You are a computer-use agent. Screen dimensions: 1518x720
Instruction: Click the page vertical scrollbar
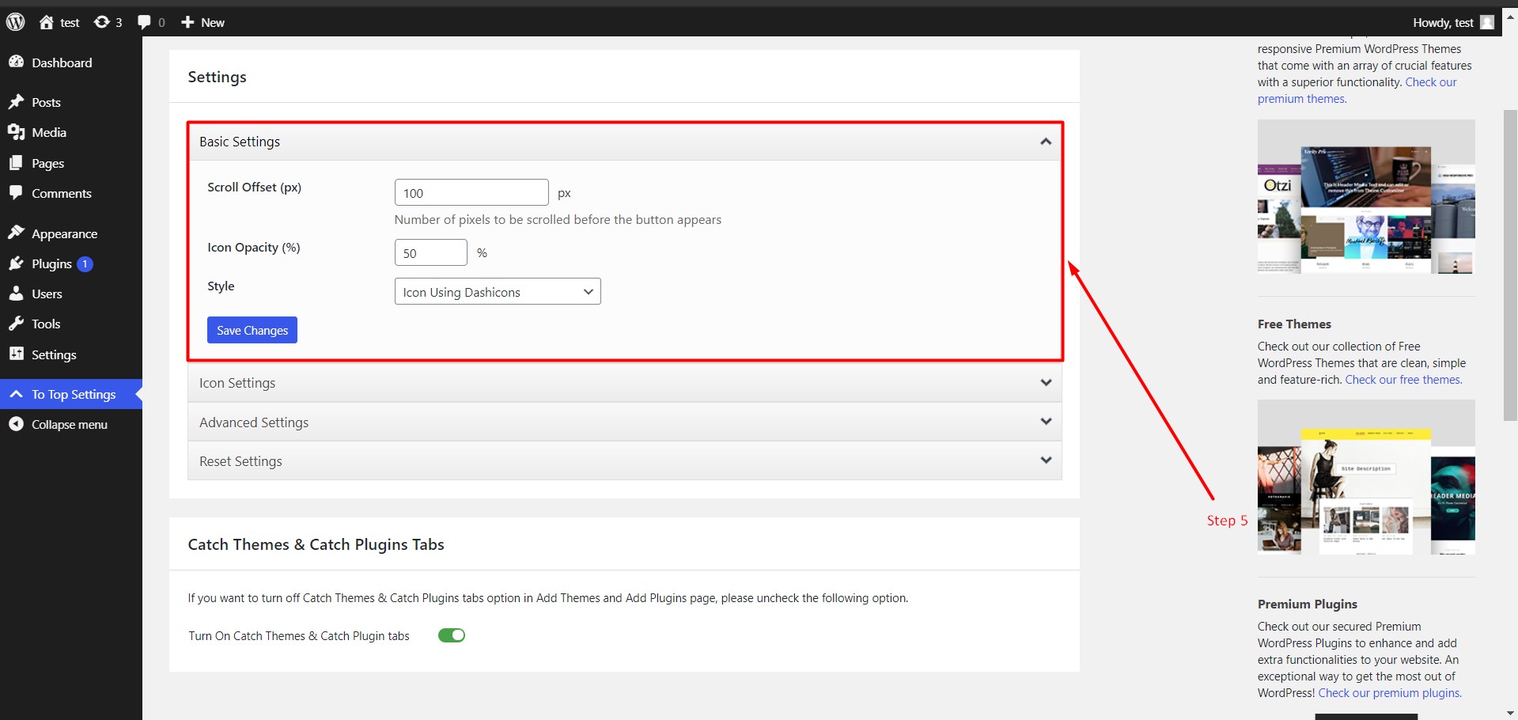[x=1510, y=265]
